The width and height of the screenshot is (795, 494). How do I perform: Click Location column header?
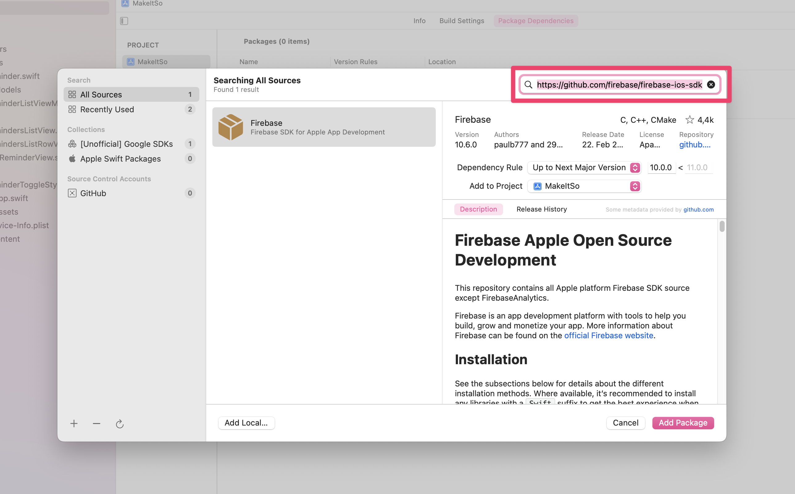[x=442, y=62]
